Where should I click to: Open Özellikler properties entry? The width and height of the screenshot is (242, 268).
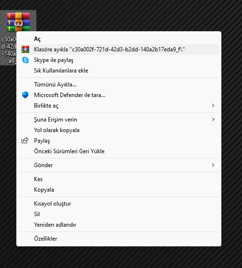[119, 238]
